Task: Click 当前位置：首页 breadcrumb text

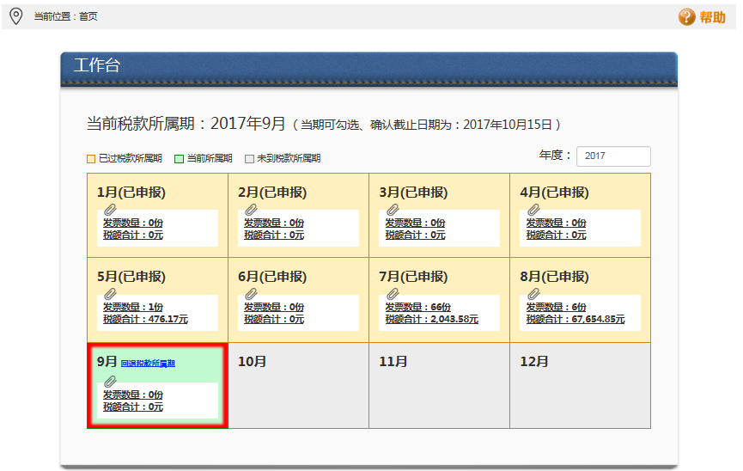Action: click(66, 16)
